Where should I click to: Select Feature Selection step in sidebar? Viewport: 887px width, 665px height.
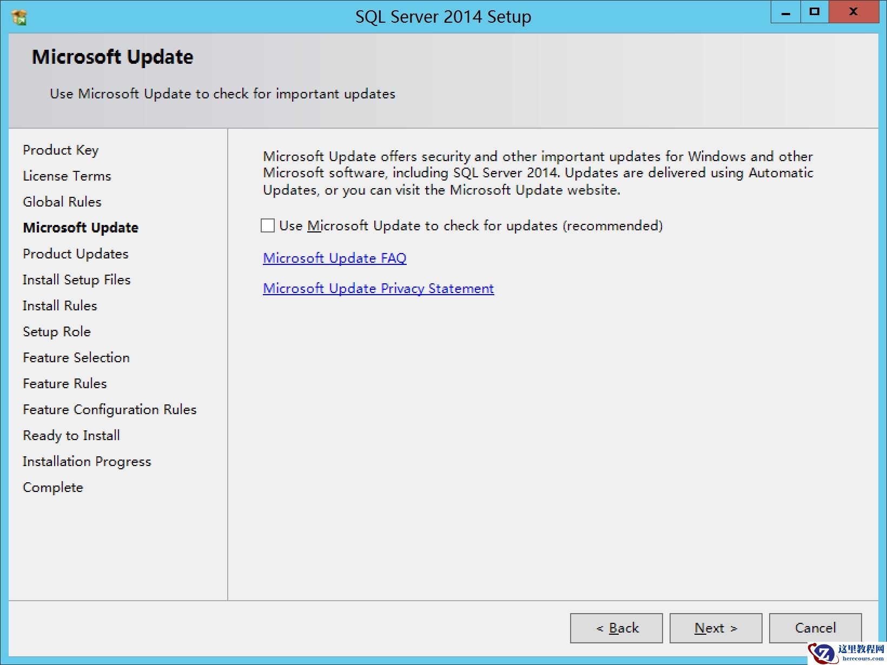tap(76, 358)
